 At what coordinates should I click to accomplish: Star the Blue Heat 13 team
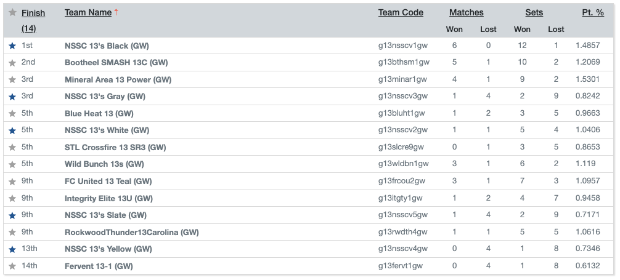pyautogui.click(x=12, y=114)
